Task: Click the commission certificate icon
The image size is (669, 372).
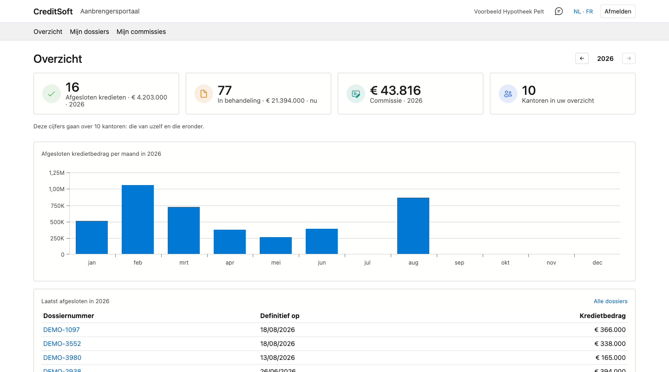Action: coord(356,93)
